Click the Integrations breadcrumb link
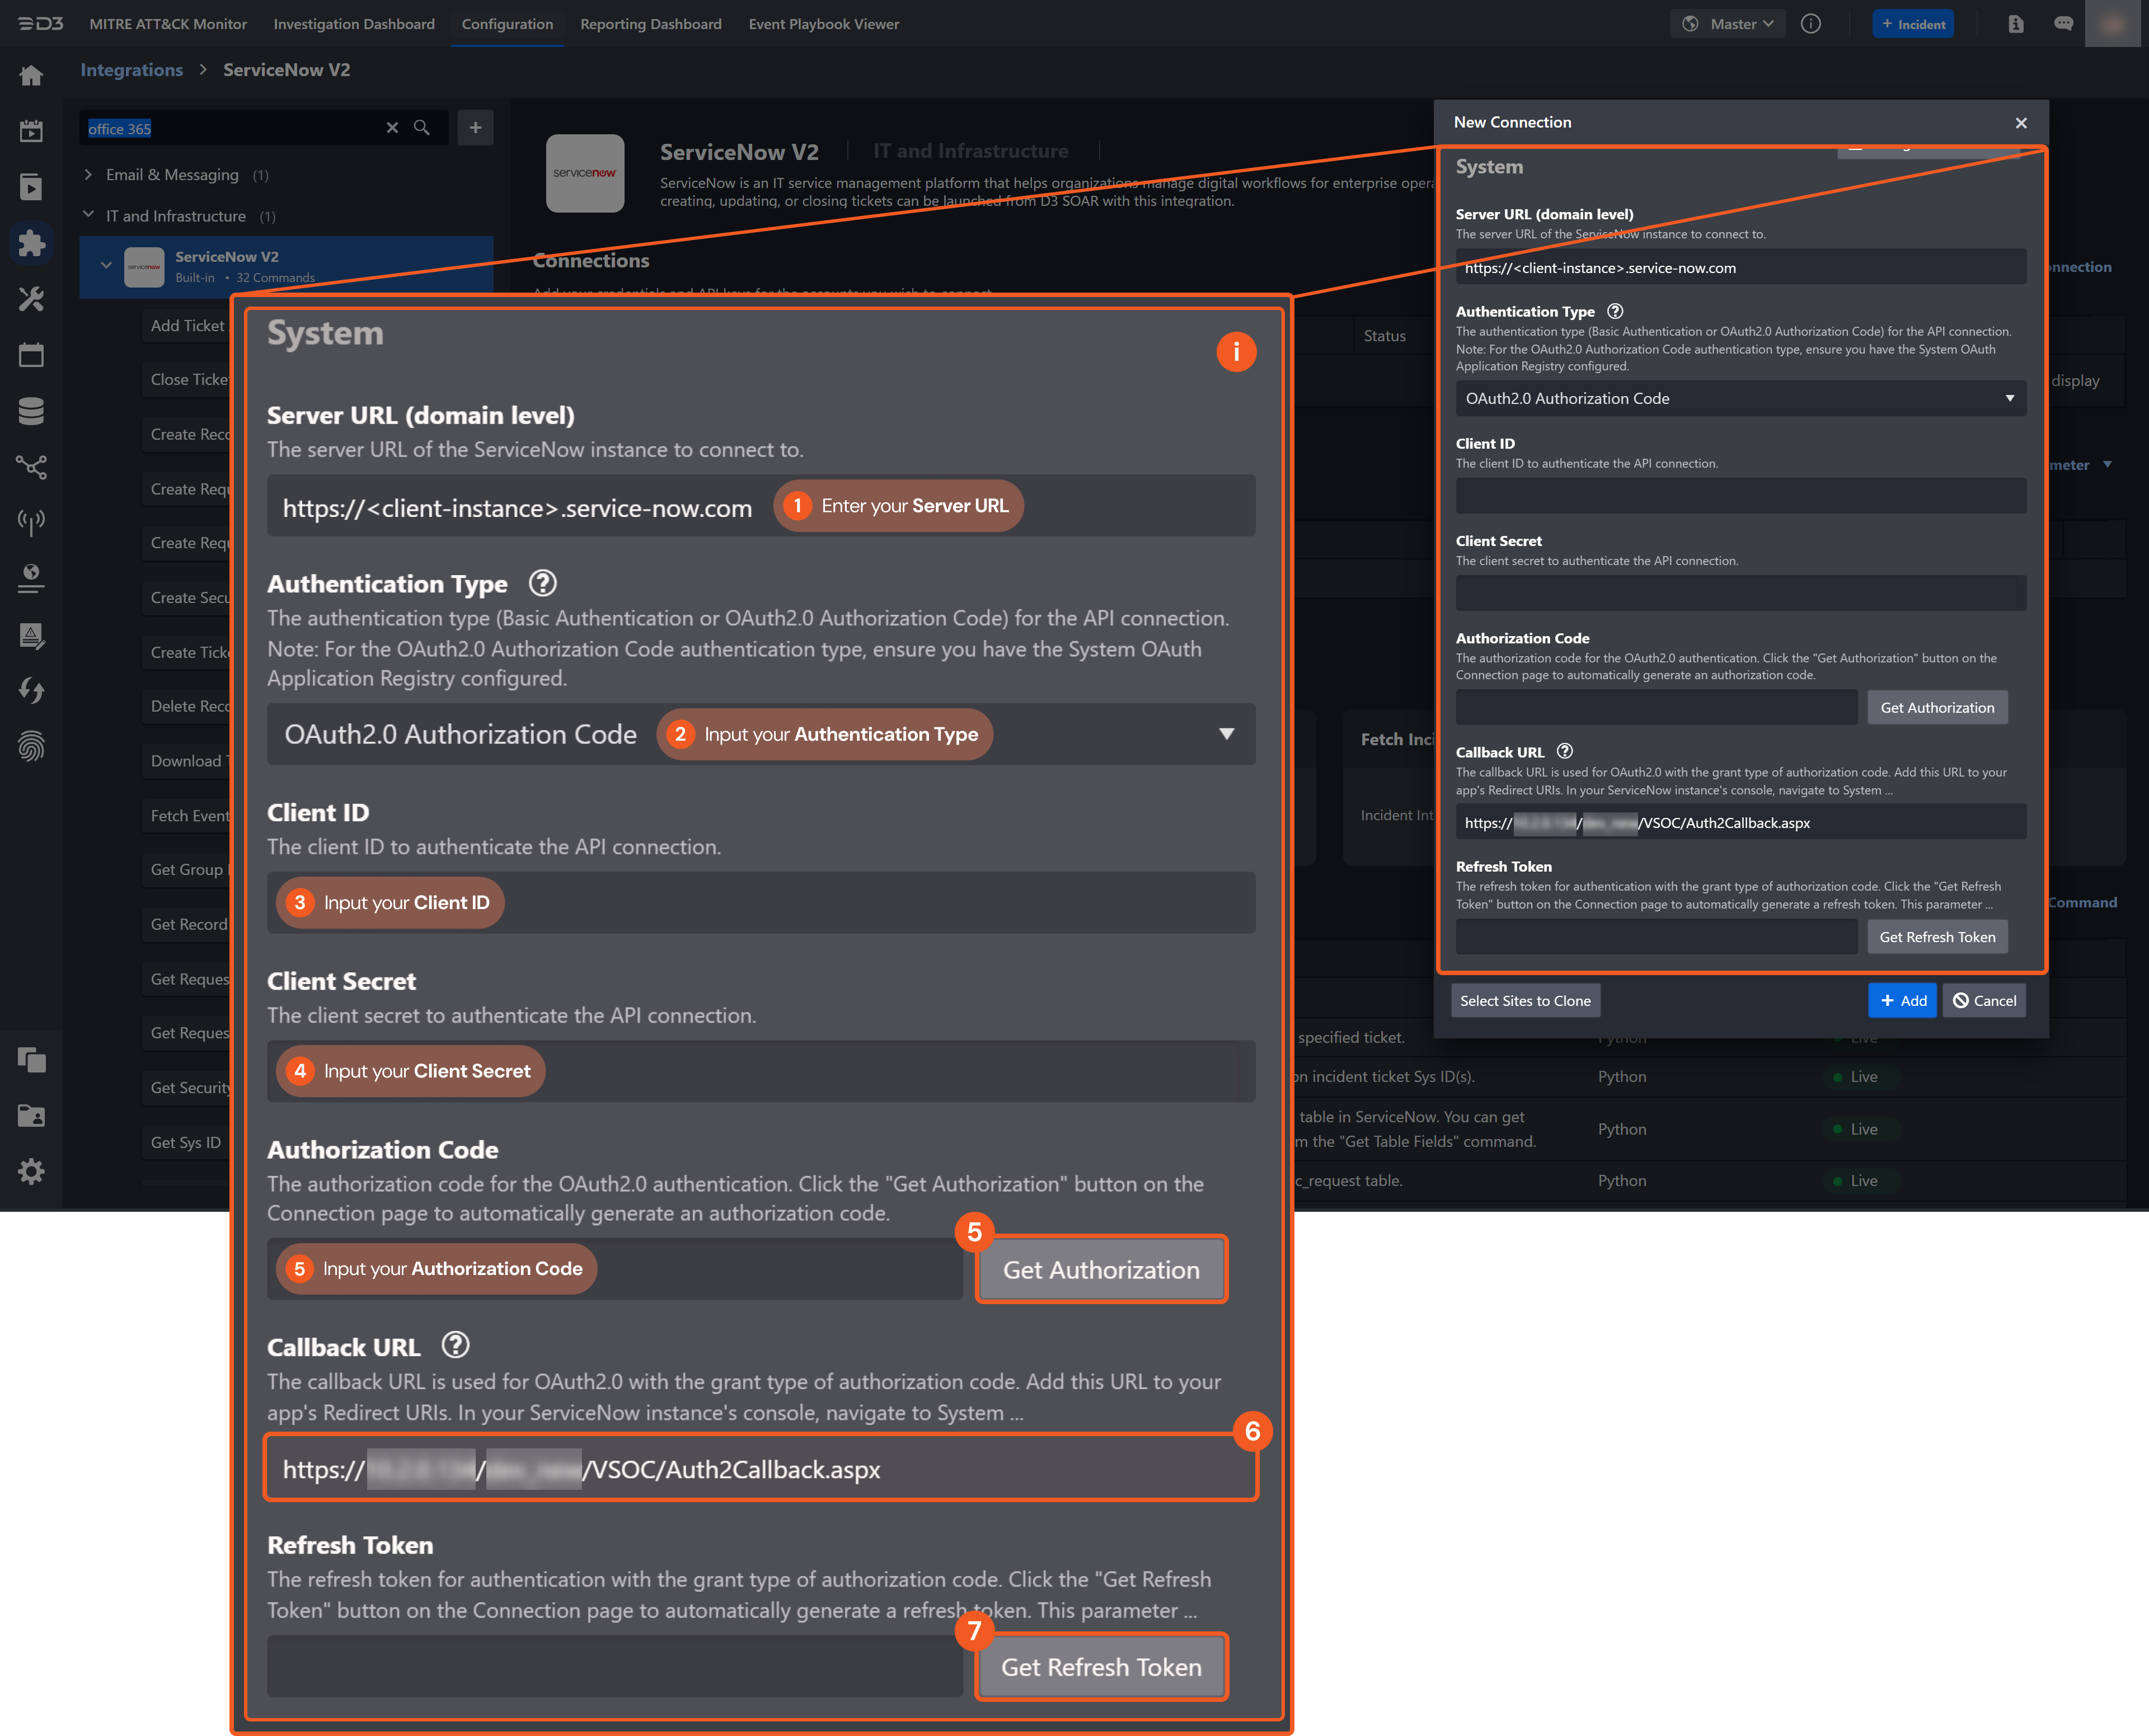Viewport: 2149px width, 1736px height. pos(131,70)
